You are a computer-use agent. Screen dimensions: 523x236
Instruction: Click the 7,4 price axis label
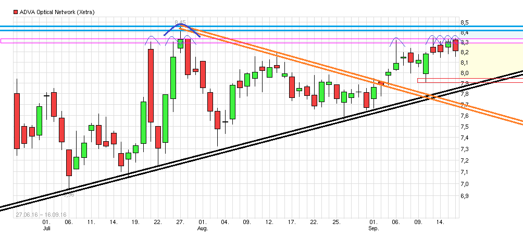pyautogui.click(x=464, y=138)
